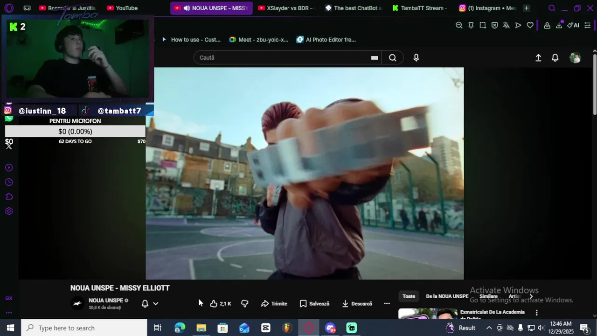Open File Explorer from the taskbar

(201, 328)
